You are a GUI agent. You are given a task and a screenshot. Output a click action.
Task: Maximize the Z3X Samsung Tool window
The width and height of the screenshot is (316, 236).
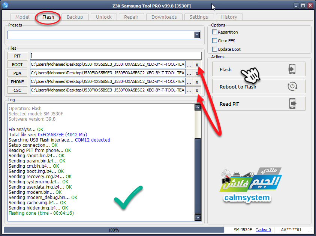tap(303, 6)
